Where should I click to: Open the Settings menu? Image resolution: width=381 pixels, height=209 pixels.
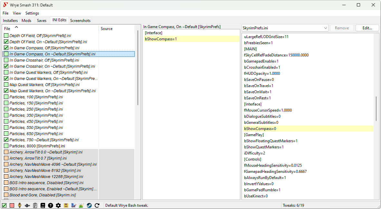point(32,13)
